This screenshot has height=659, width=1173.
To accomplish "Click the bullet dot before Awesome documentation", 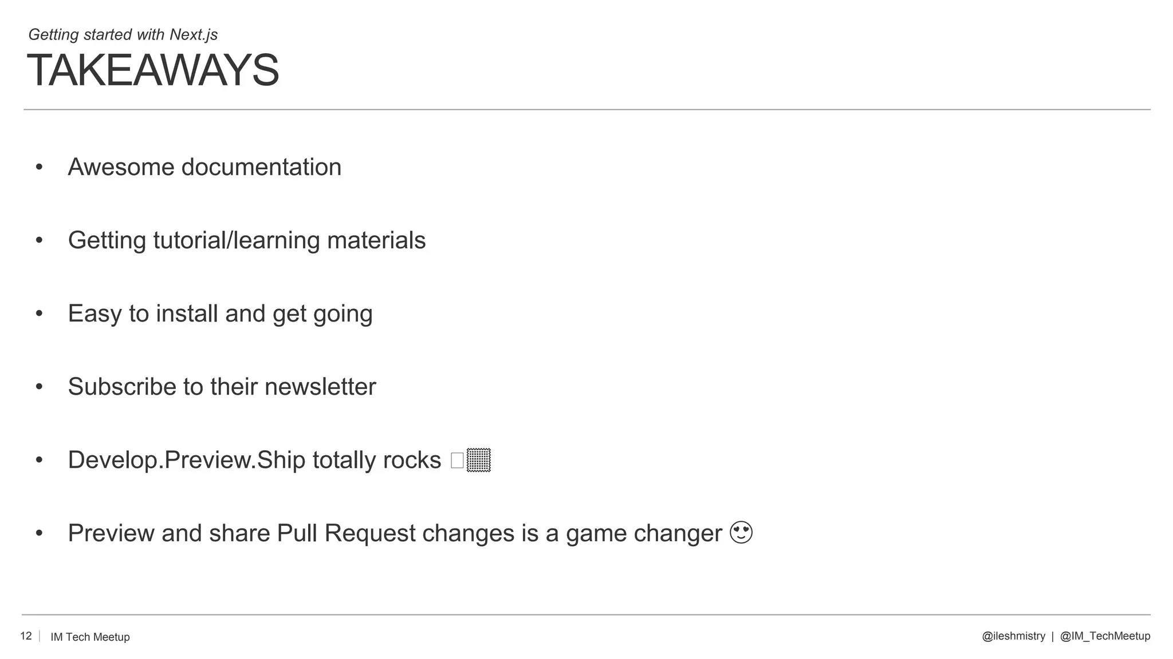I will pyautogui.click(x=39, y=167).
